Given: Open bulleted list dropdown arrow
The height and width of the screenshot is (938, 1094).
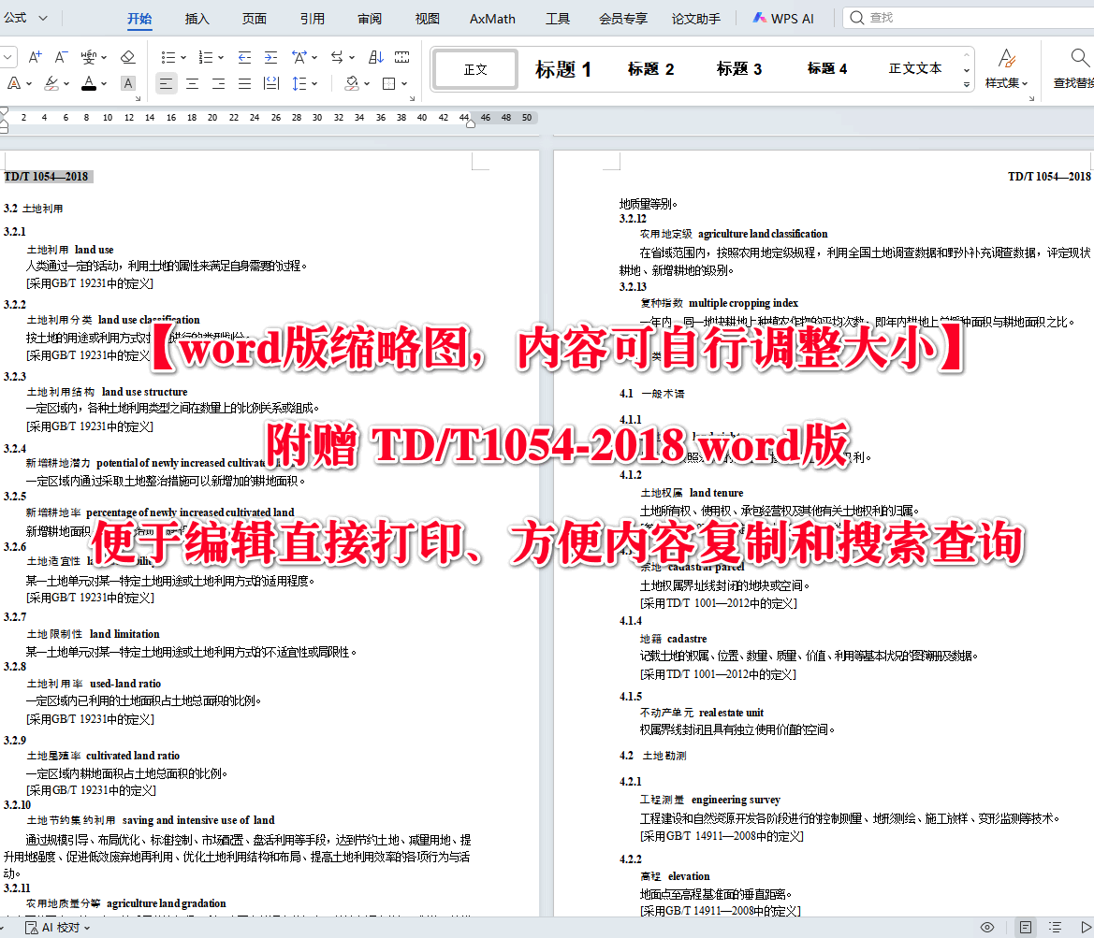Looking at the screenshot, I should click(x=183, y=58).
